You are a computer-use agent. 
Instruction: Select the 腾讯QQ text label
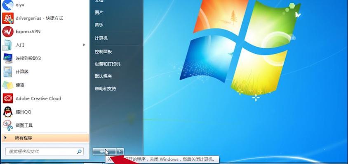tap(24, 112)
